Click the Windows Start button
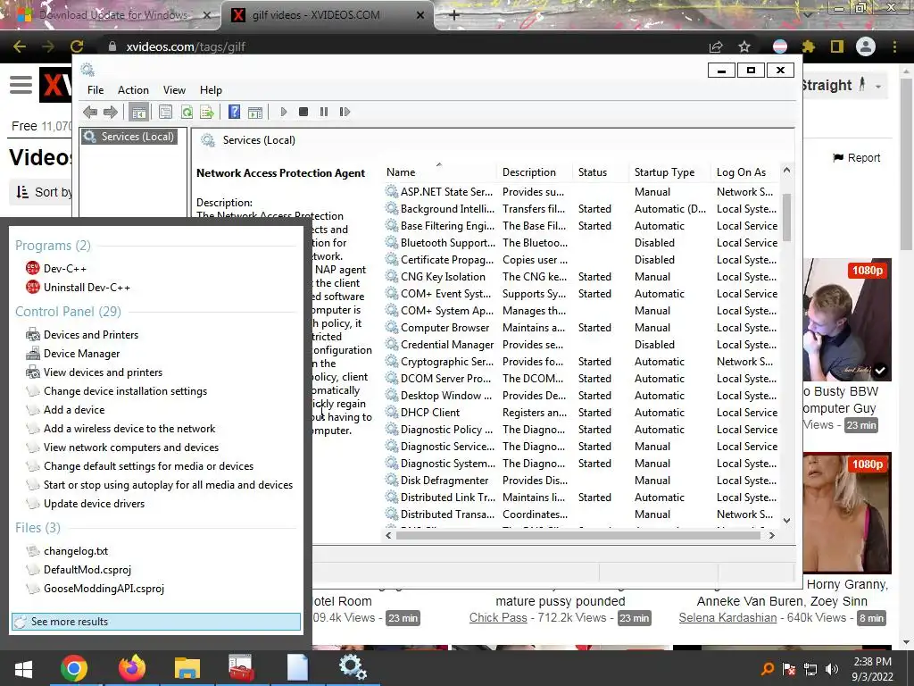Screen dimensions: 914x686 point(23,668)
